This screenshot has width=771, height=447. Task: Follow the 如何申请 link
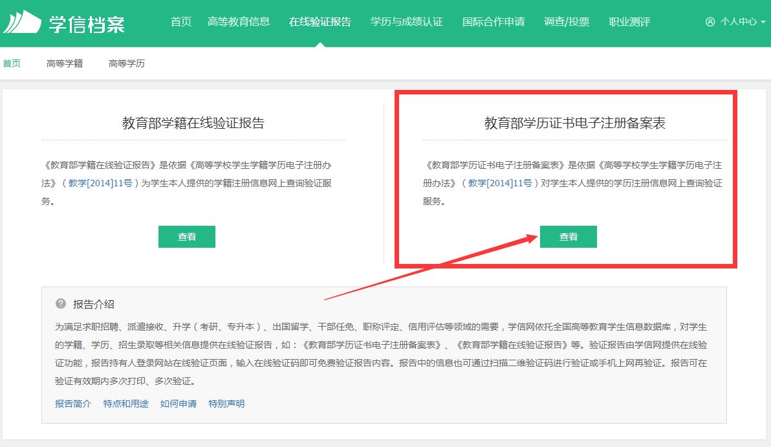[179, 404]
